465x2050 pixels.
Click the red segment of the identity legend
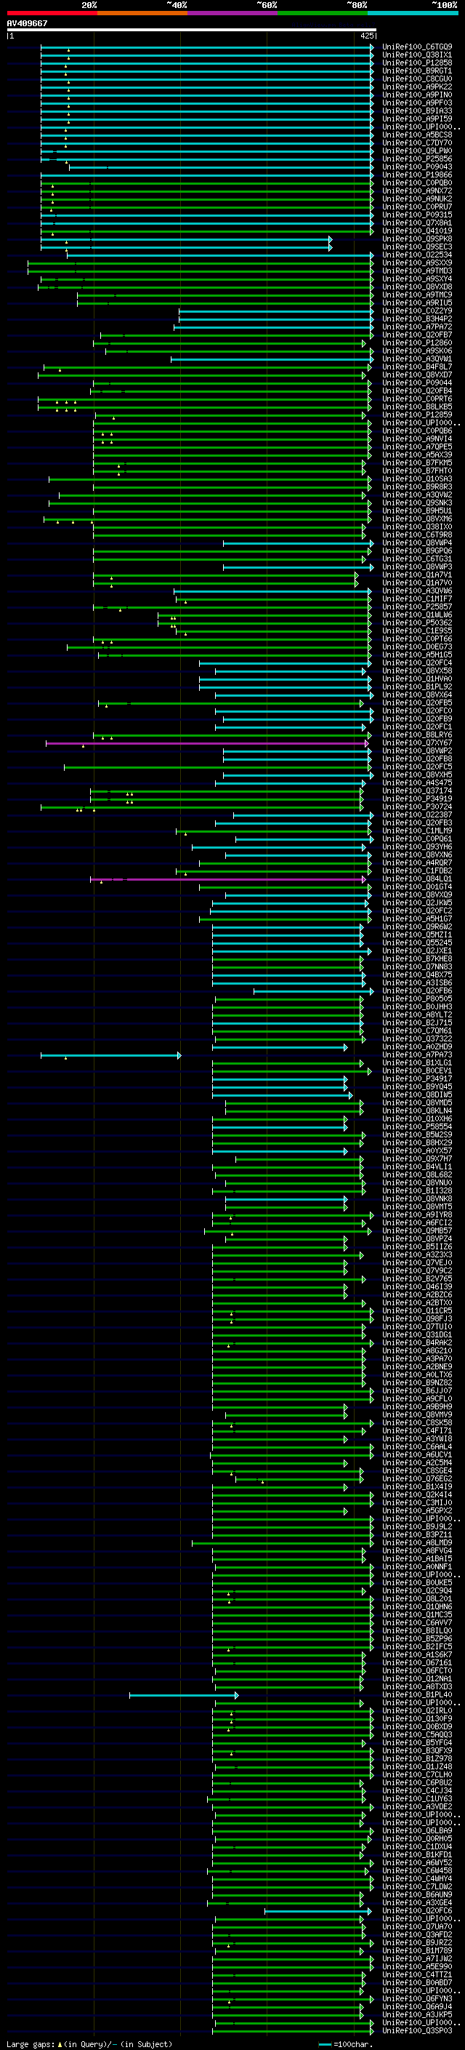click(52, 13)
